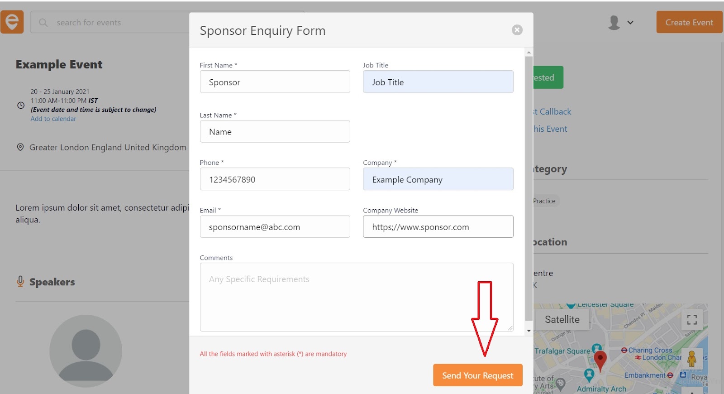
Task: Expand the account dropdown chevron
Action: coord(630,22)
